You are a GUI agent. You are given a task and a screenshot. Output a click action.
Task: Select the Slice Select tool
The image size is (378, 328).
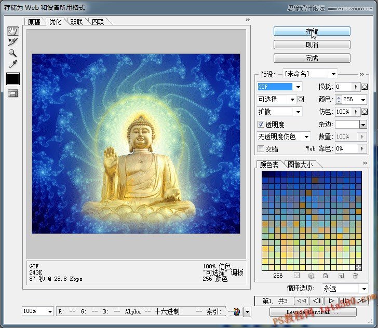click(x=12, y=42)
